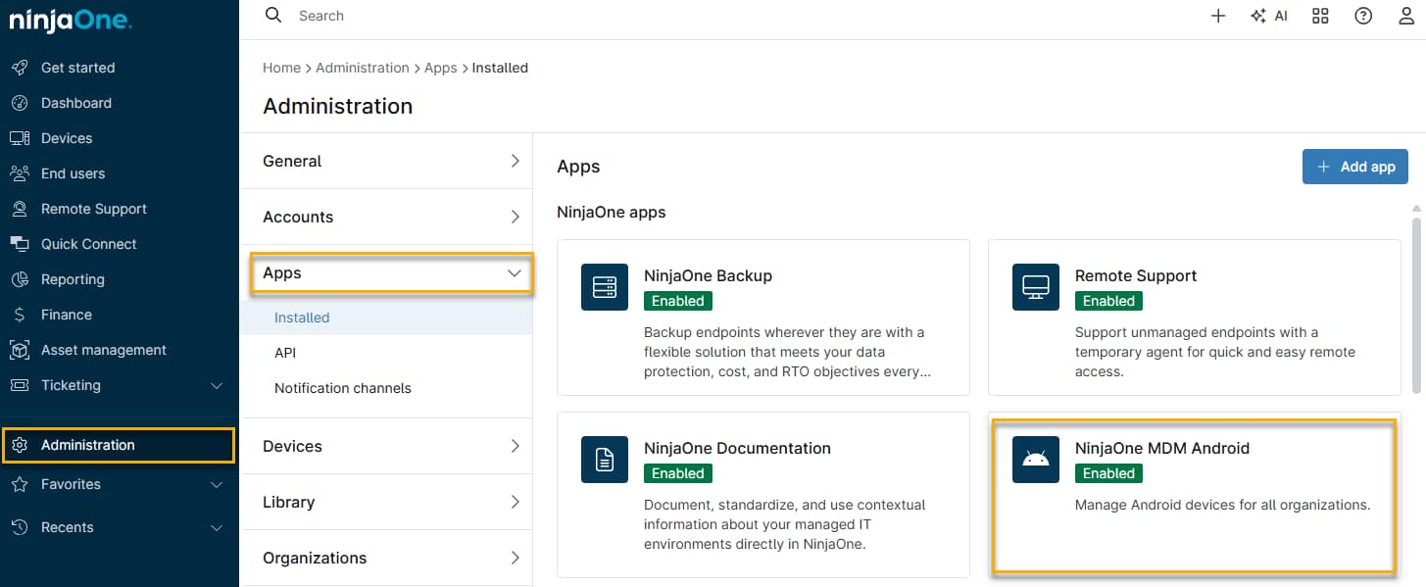Click the help question mark icon
The image size is (1426, 587).
(1363, 16)
